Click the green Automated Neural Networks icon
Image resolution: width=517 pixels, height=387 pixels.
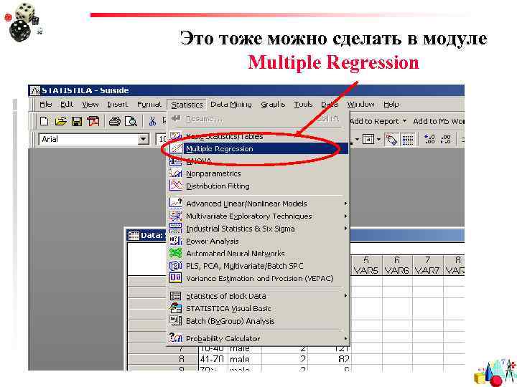point(175,253)
